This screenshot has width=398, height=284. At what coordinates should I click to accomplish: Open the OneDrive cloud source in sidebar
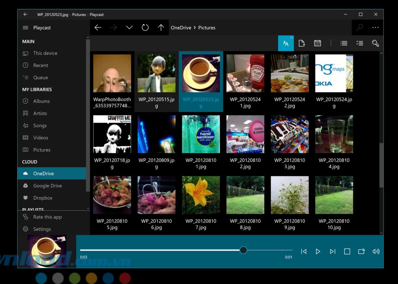coord(43,173)
